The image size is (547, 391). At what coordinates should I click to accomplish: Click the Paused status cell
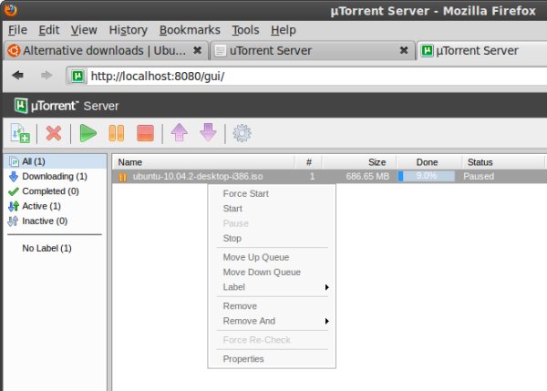(x=479, y=177)
